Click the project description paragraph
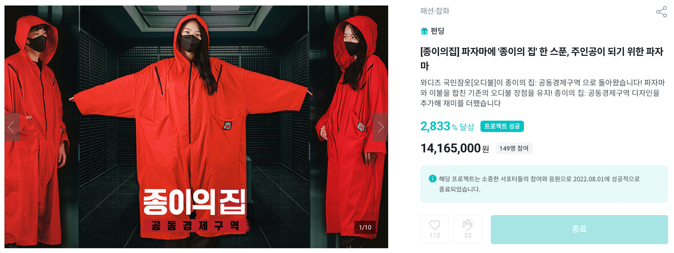The image size is (674, 253). coord(543,93)
